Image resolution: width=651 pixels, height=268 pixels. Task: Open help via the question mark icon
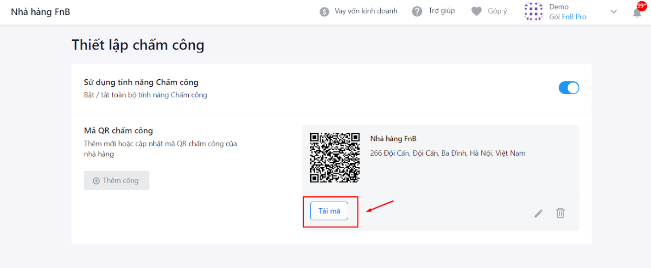pyautogui.click(x=417, y=11)
